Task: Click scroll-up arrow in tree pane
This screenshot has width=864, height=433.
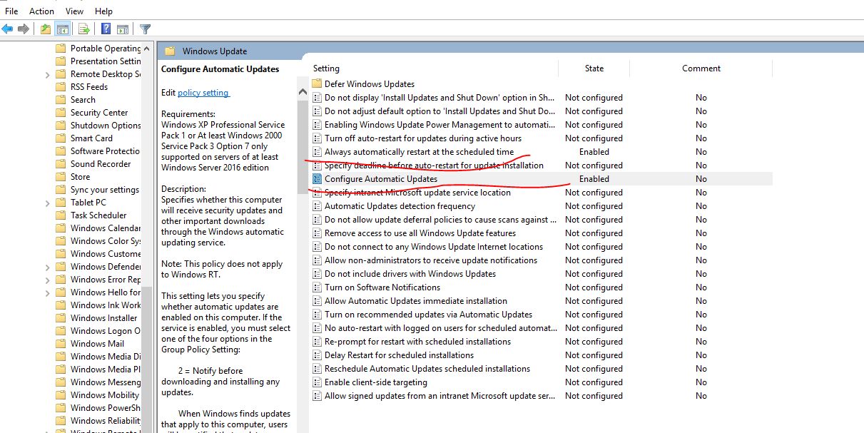Action: click(148, 49)
